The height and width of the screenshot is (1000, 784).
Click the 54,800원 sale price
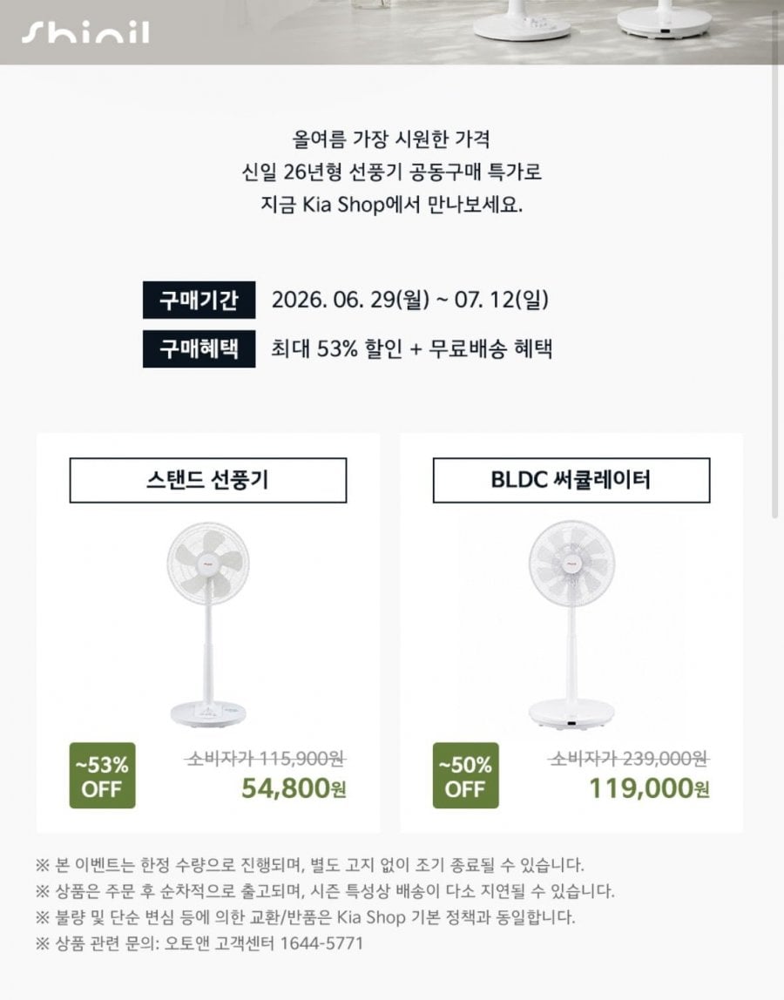click(294, 789)
